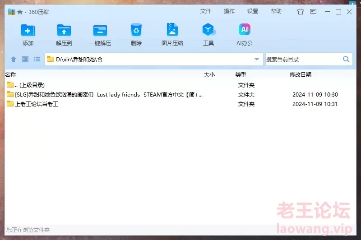Viewport: 361px width, 240px height.
Task: Maximize the 360压缩 window
Action: (338, 12)
